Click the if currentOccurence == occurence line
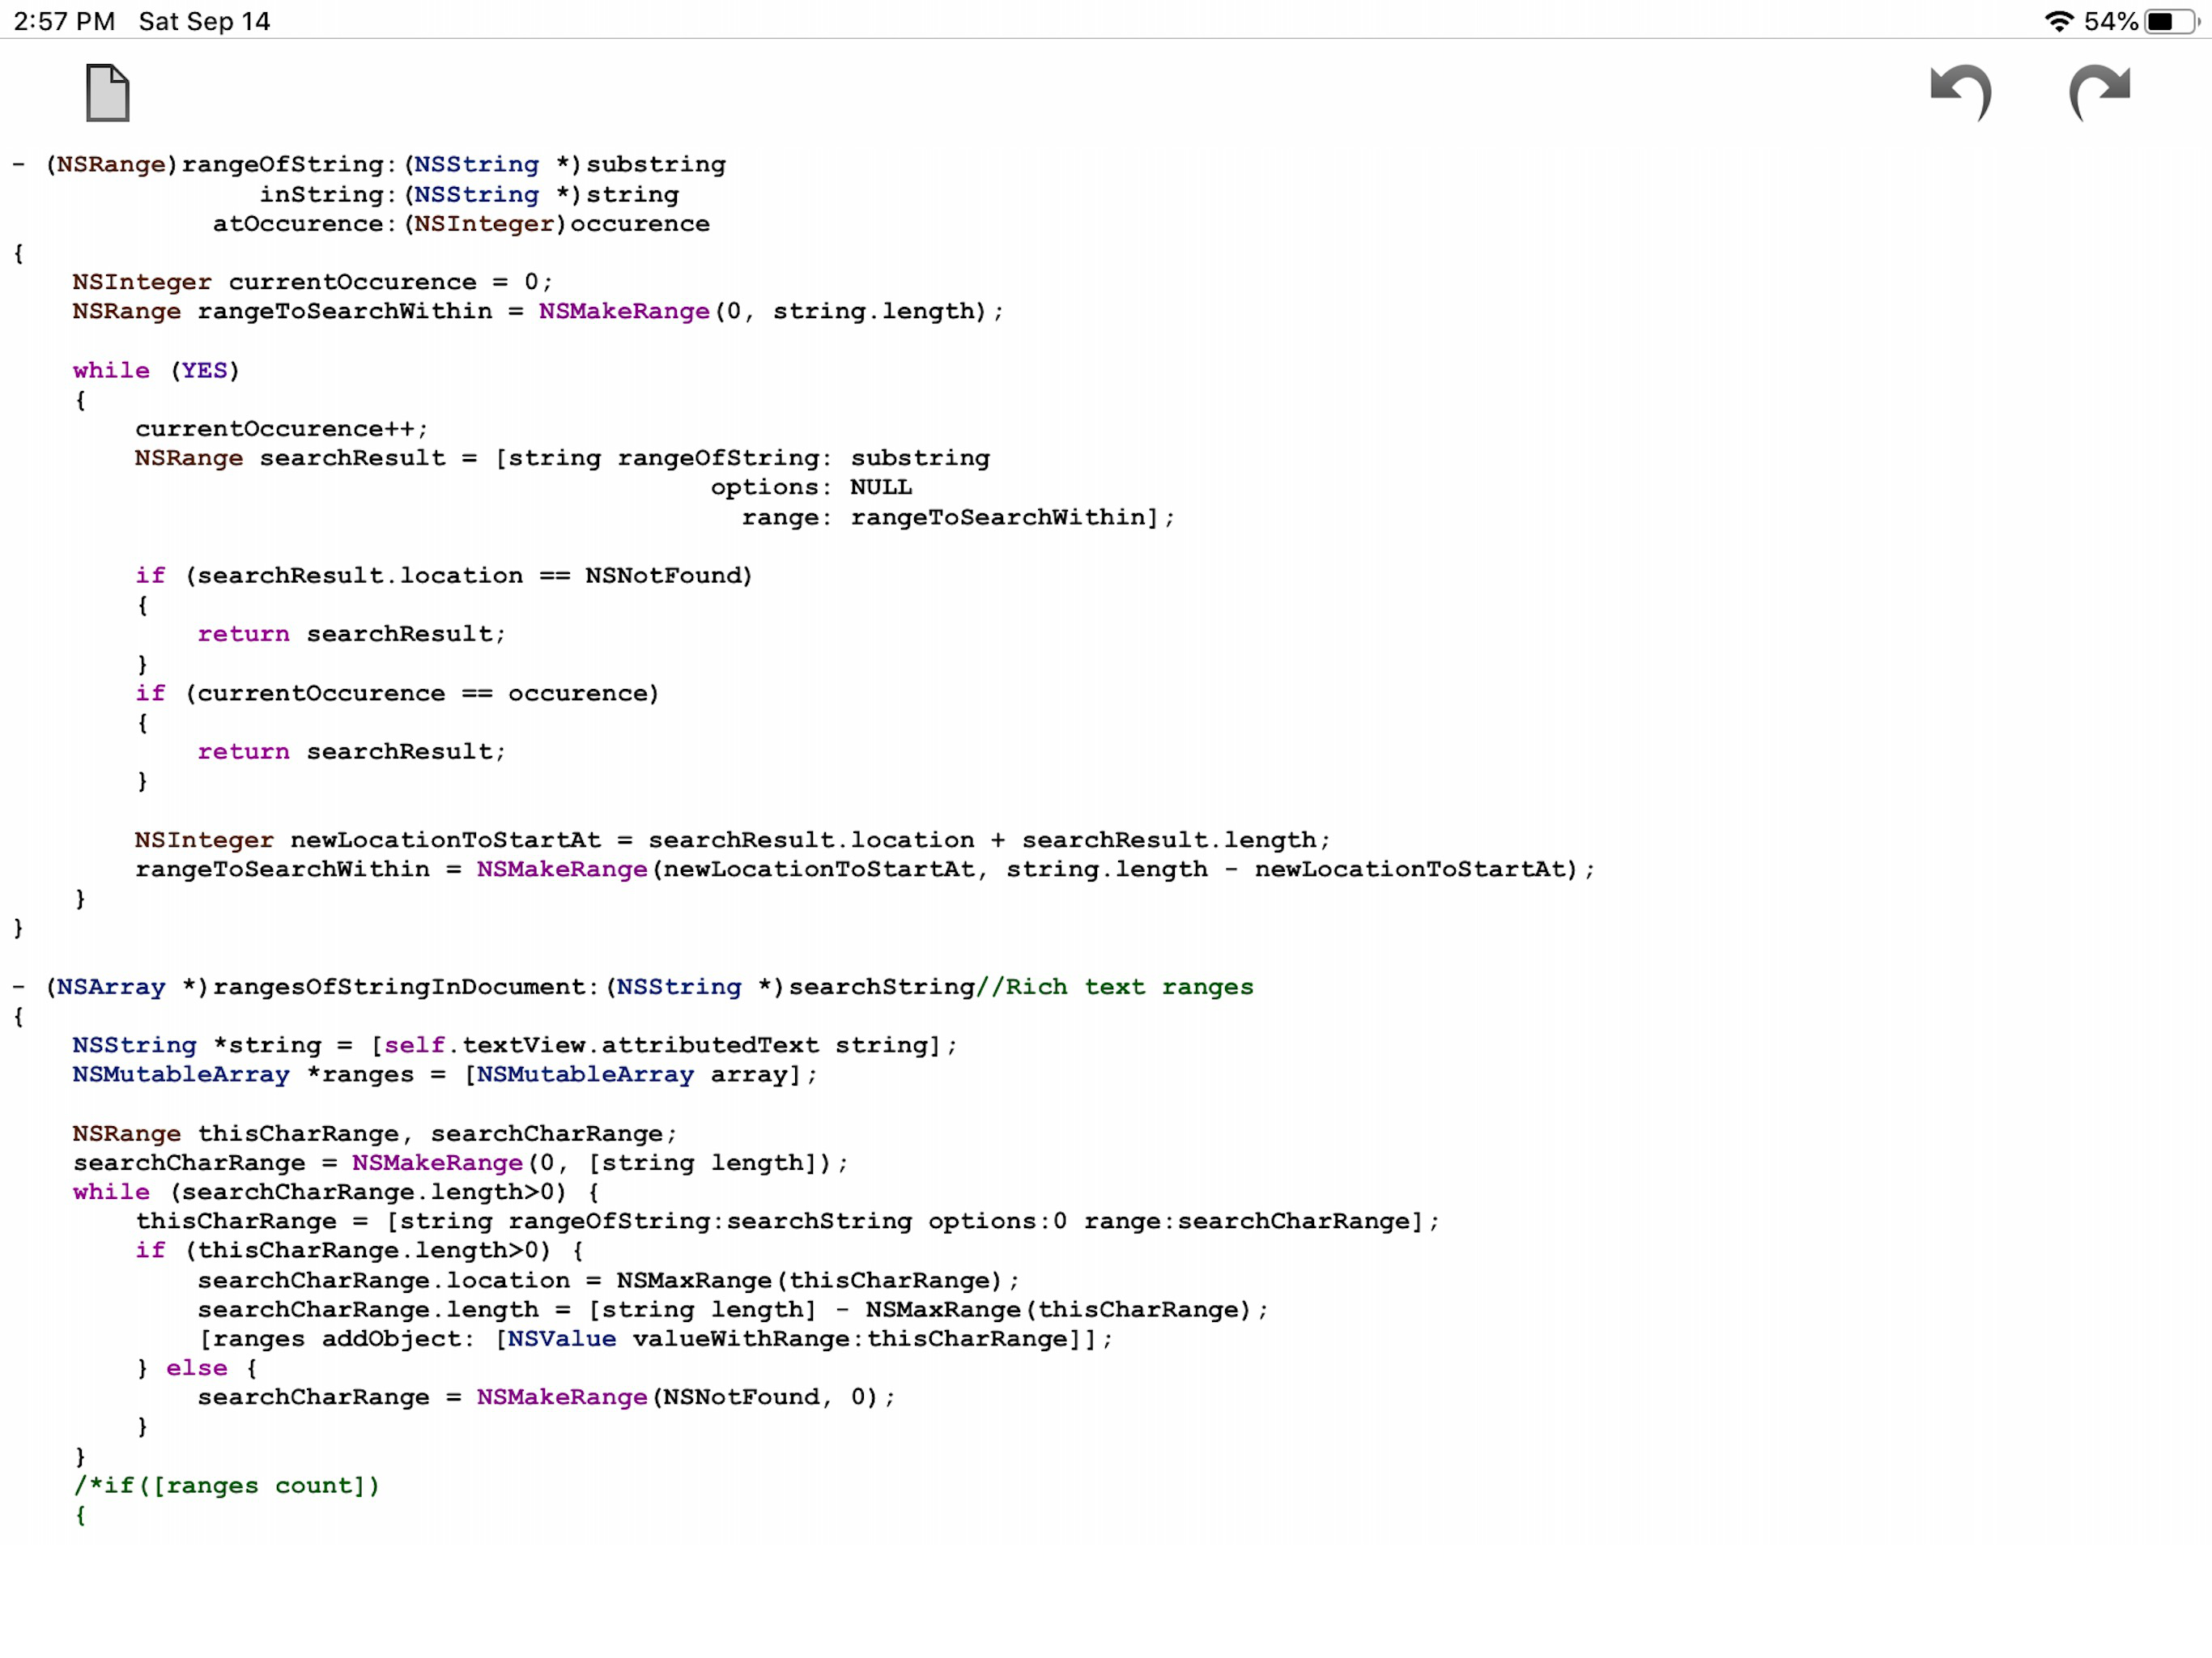2212x1658 pixels. [x=397, y=693]
